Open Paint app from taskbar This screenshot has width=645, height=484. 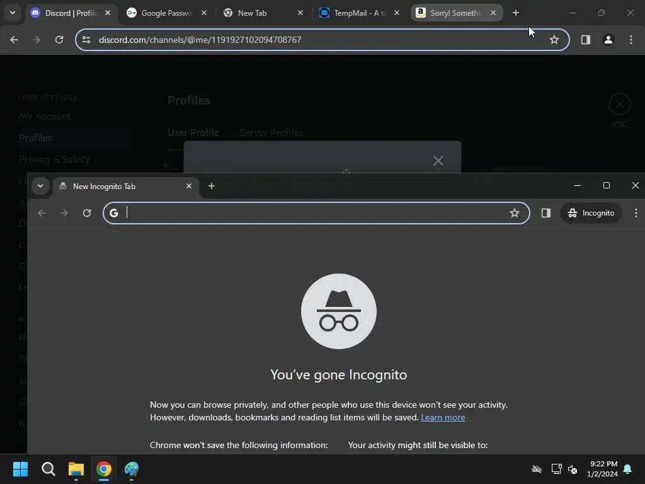[132, 469]
